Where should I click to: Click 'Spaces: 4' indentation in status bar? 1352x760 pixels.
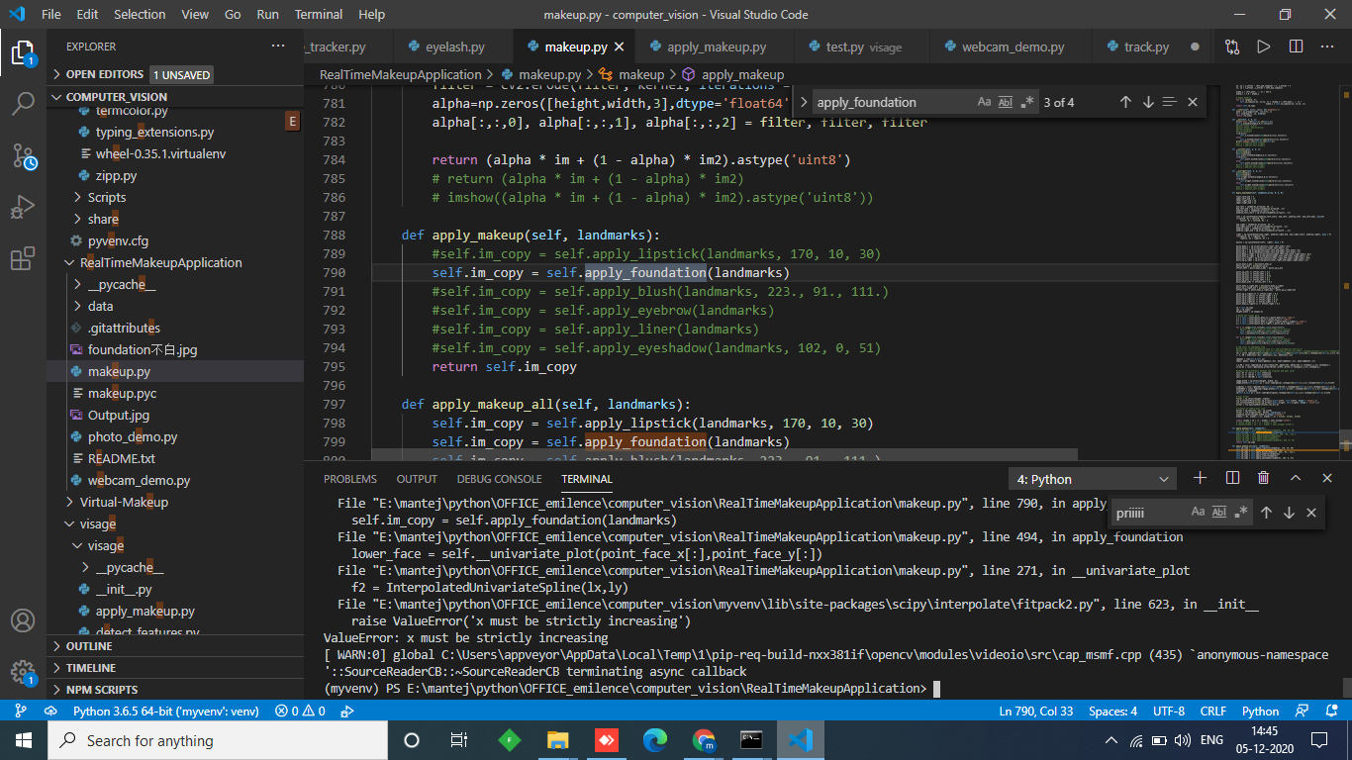click(x=1112, y=711)
